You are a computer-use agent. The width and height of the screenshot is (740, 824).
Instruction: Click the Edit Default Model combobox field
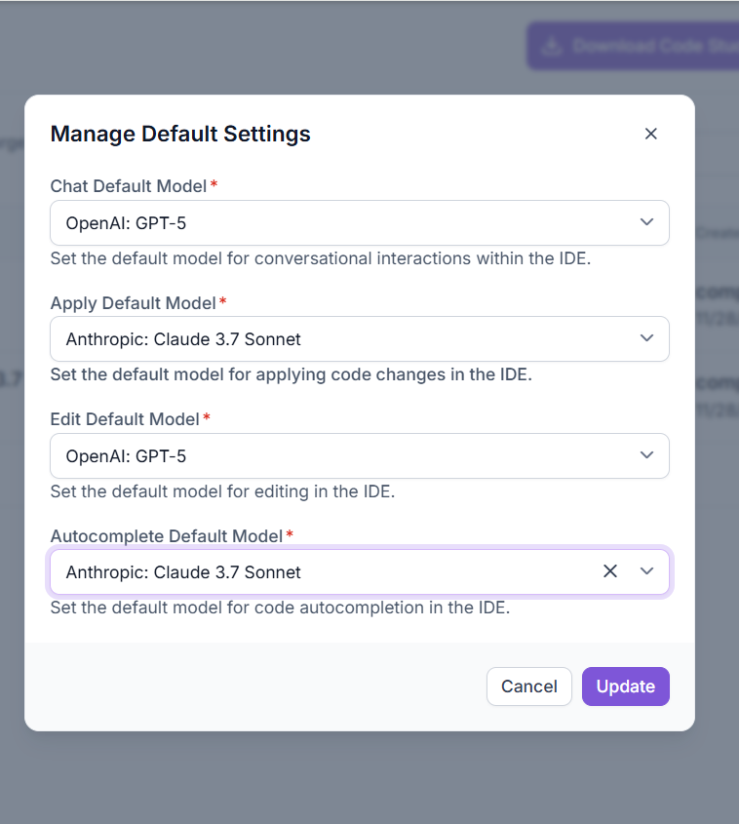[x=292, y=455]
